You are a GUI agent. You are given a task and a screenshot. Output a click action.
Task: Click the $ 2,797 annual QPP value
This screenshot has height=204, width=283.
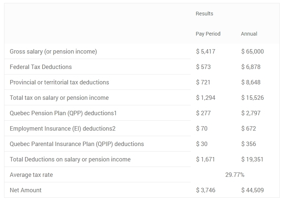(251, 113)
